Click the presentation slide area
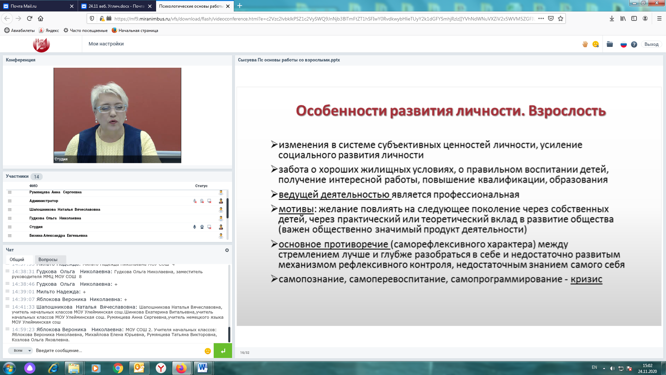 click(449, 206)
